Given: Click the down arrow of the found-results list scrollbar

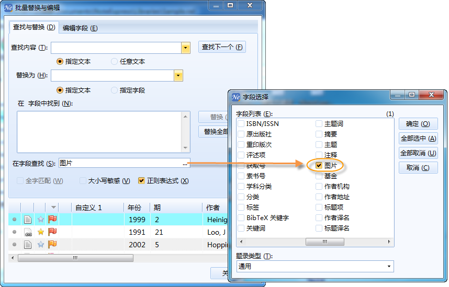Looking at the screenshot, I should click(x=185, y=148).
